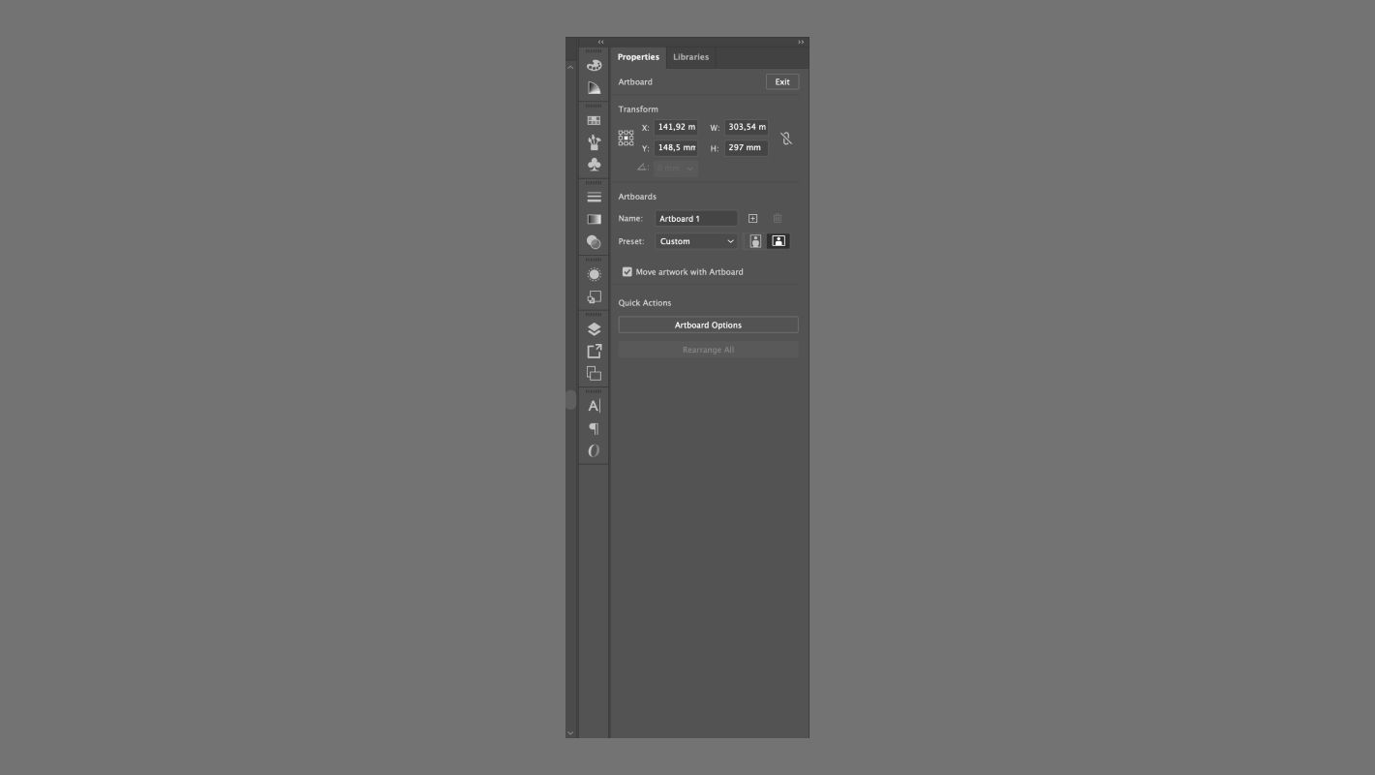Open the Layers panel icon
Image resolution: width=1375 pixels, height=775 pixels.
pyautogui.click(x=594, y=329)
